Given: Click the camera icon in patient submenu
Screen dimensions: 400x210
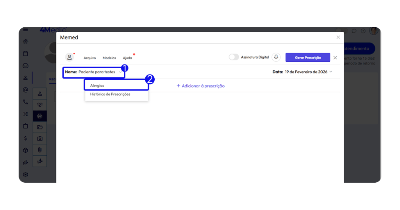Looking at the screenshot, I should [x=40, y=139].
